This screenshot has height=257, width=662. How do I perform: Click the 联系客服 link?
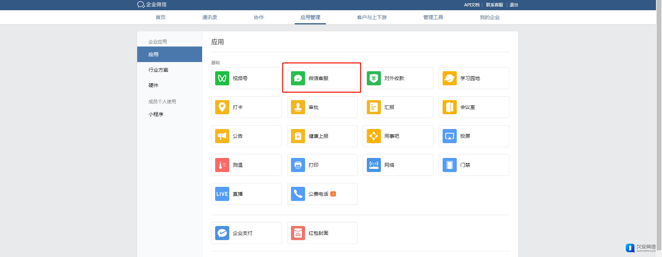pyautogui.click(x=494, y=5)
